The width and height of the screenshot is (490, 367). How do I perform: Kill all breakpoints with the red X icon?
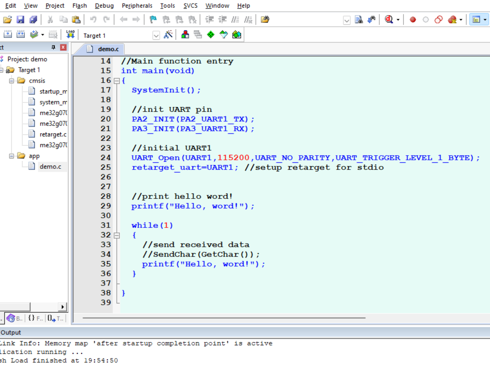pyautogui.click(x=452, y=20)
